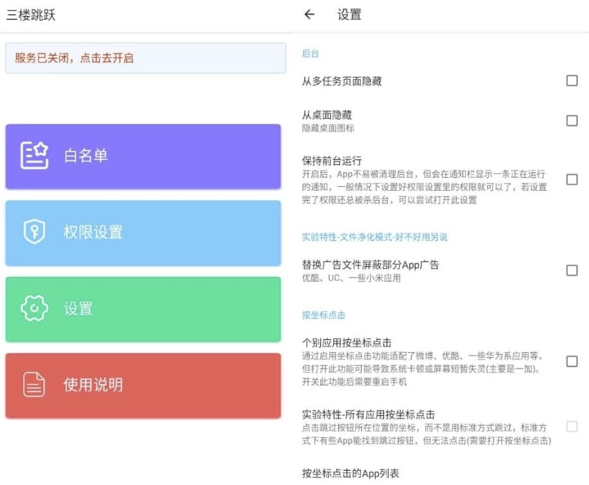The height and width of the screenshot is (485, 589).
Task: Tap the 服务已关闭 banner to enable service
Action: (146, 57)
